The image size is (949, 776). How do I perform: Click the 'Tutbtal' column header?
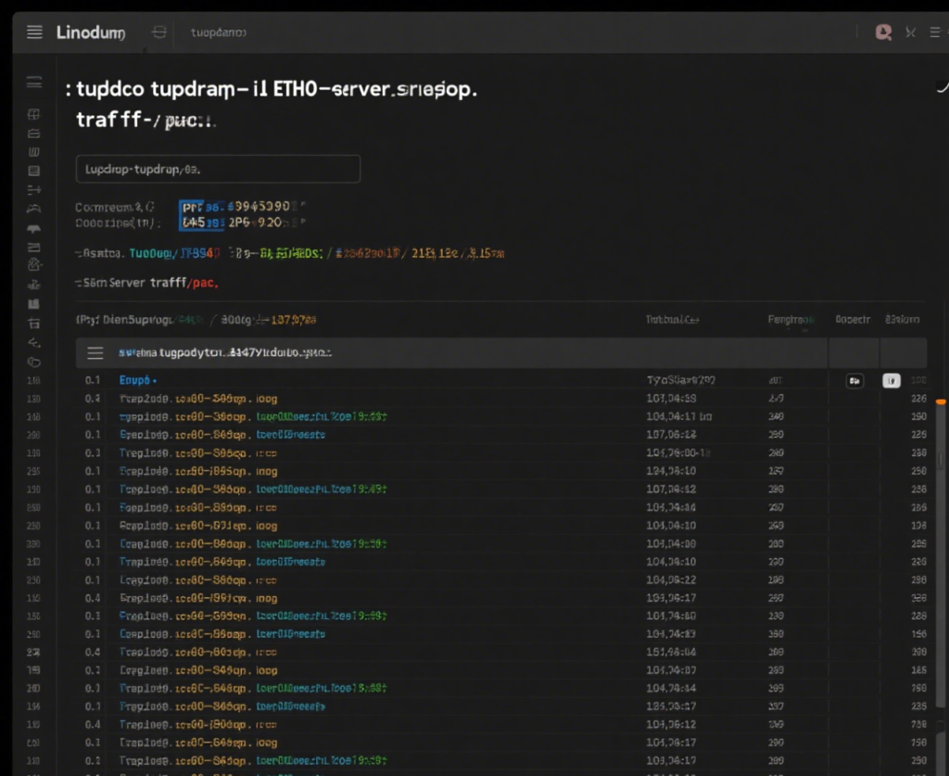click(x=672, y=320)
